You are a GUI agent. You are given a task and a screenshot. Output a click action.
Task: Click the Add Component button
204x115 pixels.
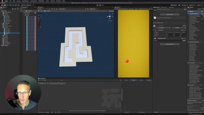[x=170, y=44]
